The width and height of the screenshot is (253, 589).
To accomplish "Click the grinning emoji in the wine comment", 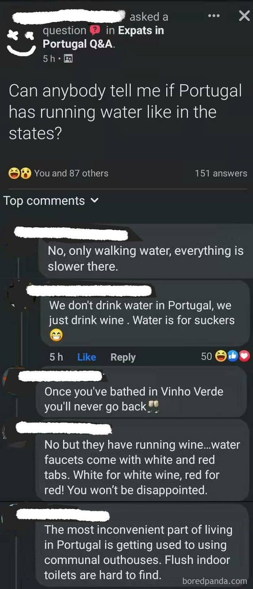I will point(56,335).
